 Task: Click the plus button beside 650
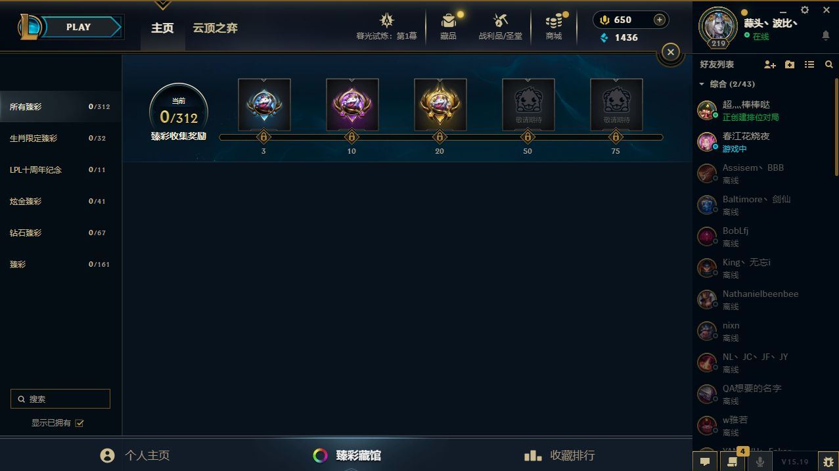[x=659, y=20]
